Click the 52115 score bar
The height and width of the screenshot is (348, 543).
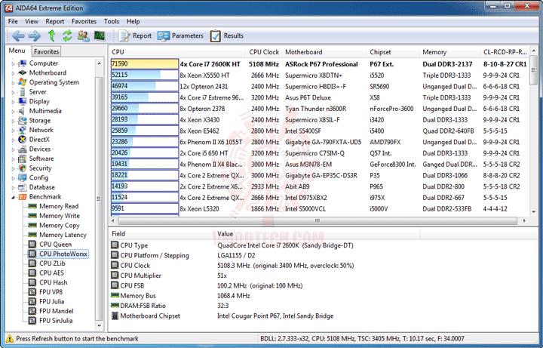pos(144,75)
